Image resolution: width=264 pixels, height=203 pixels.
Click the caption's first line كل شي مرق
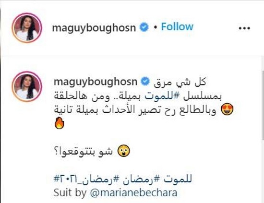tap(180, 83)
